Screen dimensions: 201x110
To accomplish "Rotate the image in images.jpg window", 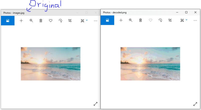I will click(60, 21).
